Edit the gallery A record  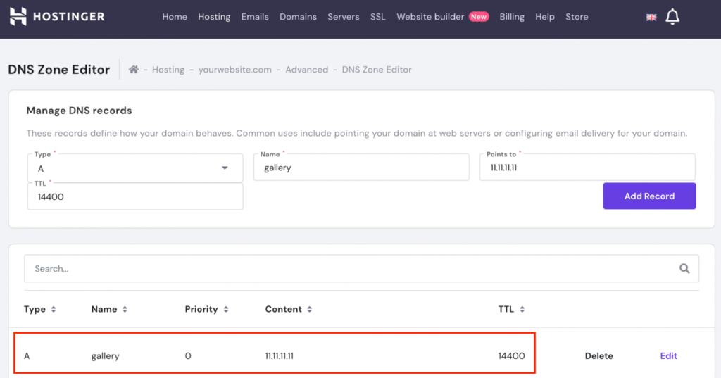click(669, 356)
